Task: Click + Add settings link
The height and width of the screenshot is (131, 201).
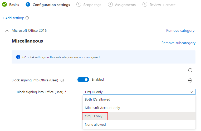Action: pyautogui.click(x=13, y=18)
